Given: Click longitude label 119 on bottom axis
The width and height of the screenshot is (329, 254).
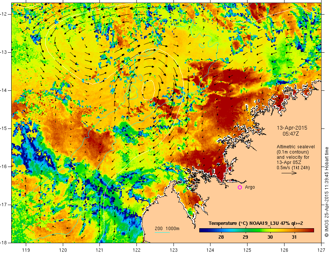Looking at the screenshot, I should click(26, 250).
